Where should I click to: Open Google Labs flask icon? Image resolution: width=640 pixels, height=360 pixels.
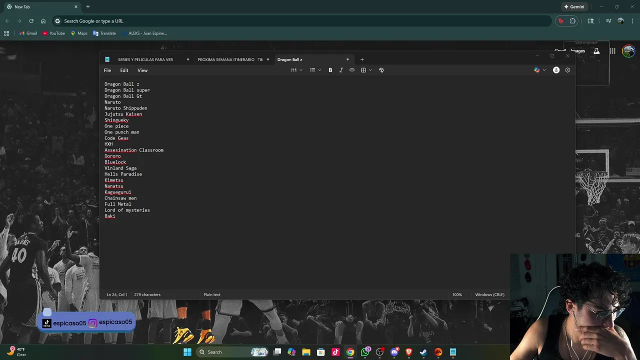(596, 51)
